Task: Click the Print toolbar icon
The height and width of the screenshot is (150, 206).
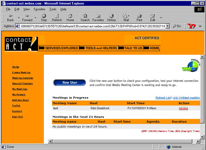Action: pyautogui.click(x=139, y=16)
